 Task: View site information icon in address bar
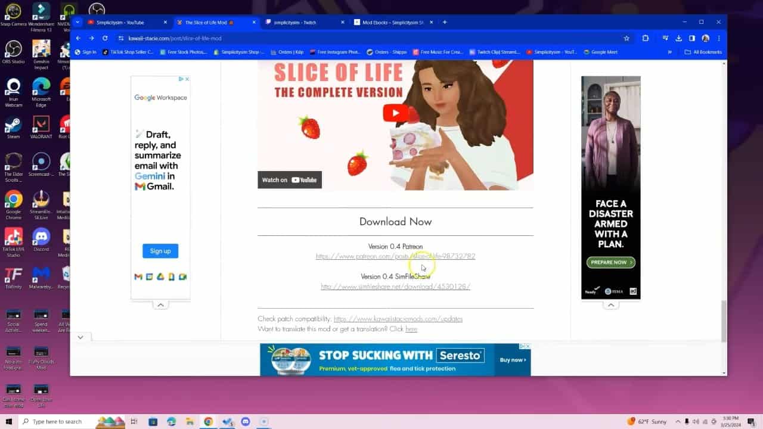121,38
